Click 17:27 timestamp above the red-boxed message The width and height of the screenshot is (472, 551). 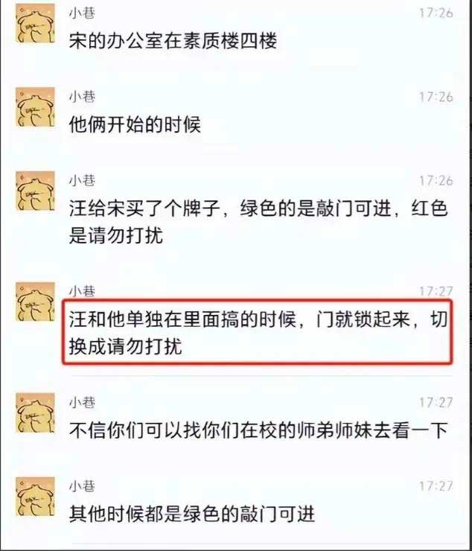[436, 291]
